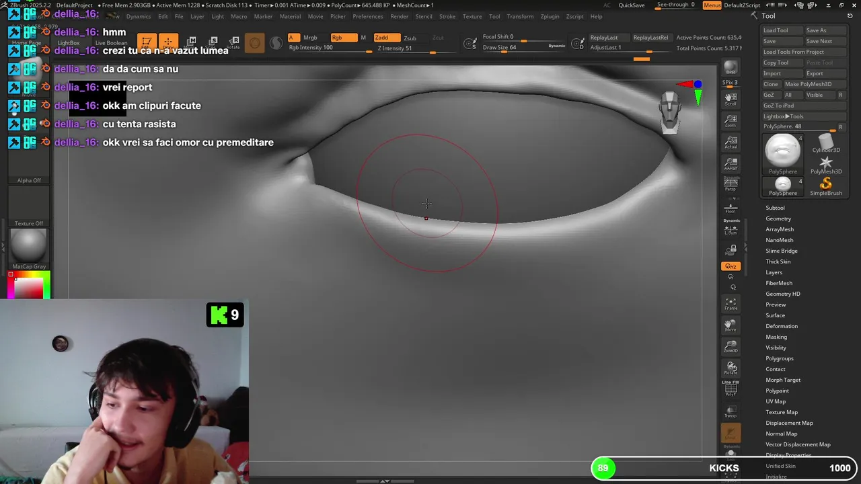
Task: Click the BPR render icon
Action: (x=731, y=68)
